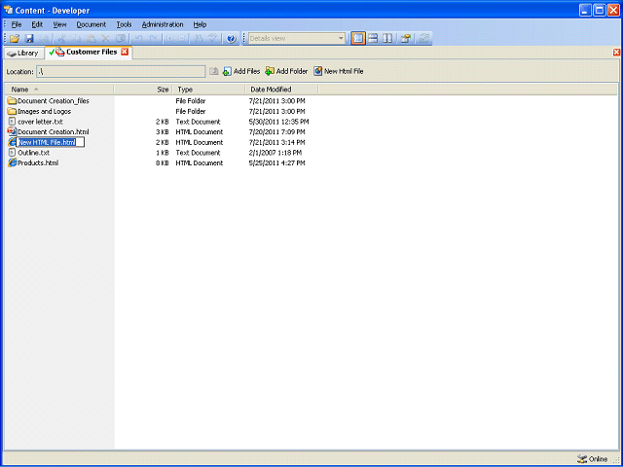Click the date 2/1/2007 1:18 PM
This screenshot has width=623, height=467.
pos(275,153)
